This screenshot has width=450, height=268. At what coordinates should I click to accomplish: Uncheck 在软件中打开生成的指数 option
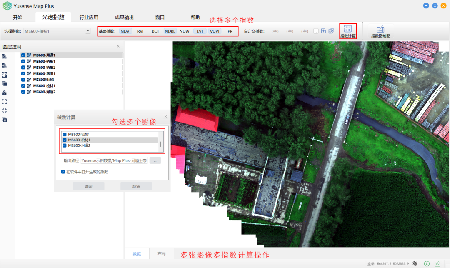click(63, 172)
